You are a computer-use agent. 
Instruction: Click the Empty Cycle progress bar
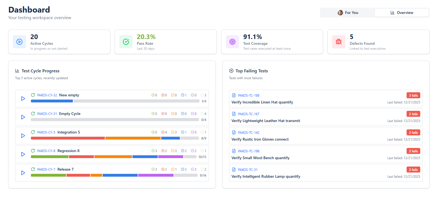[x=115, y=120]
